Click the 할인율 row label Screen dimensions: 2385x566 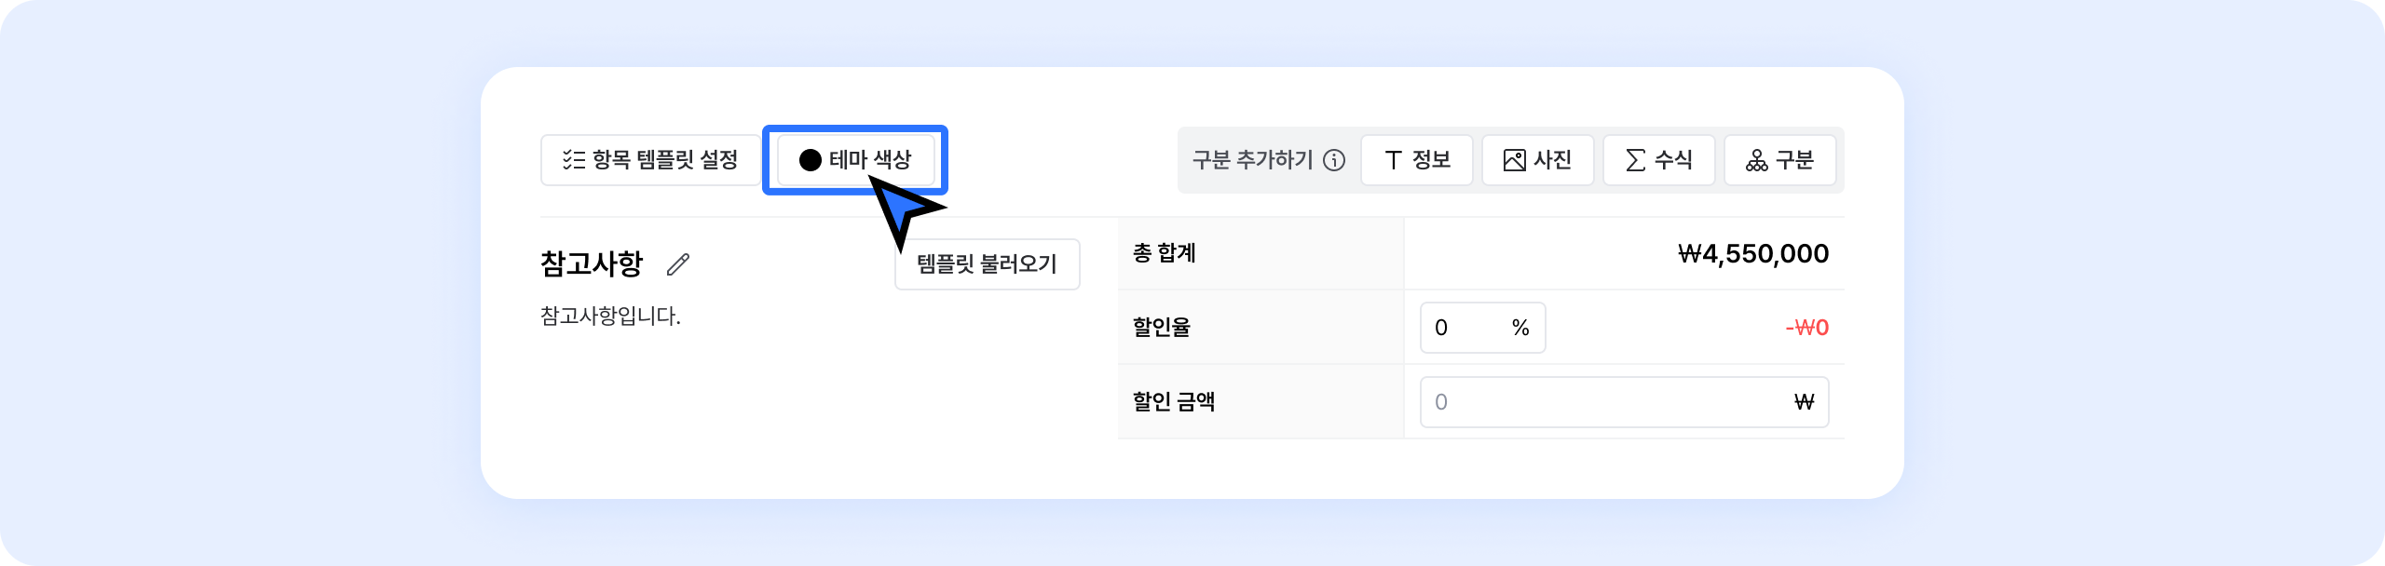point(1162,328)
